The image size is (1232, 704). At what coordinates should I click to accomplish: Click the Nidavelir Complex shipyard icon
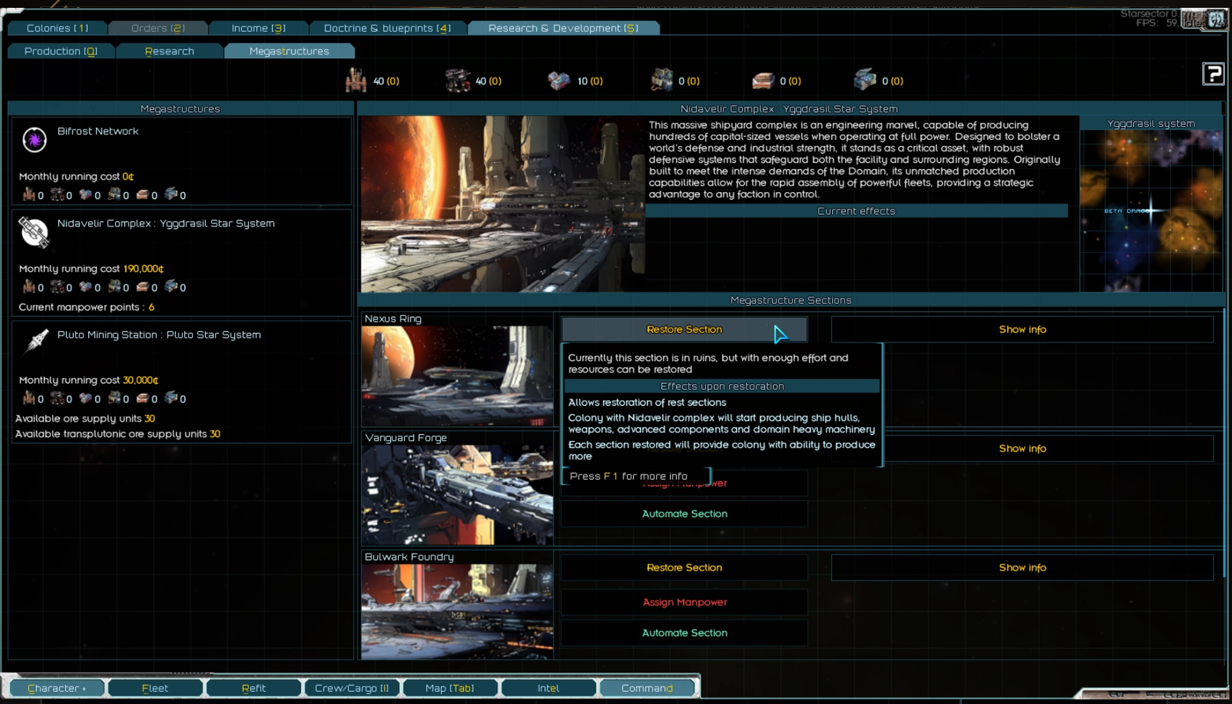click(34, 231)
